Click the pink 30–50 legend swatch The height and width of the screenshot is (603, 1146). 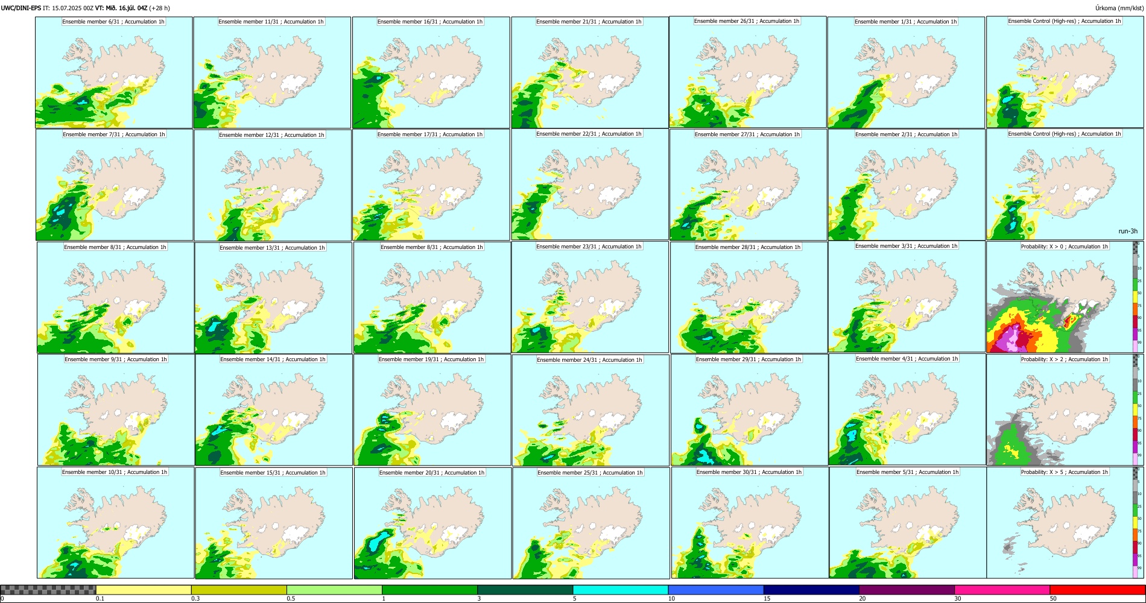click(x=1002, y=590)
